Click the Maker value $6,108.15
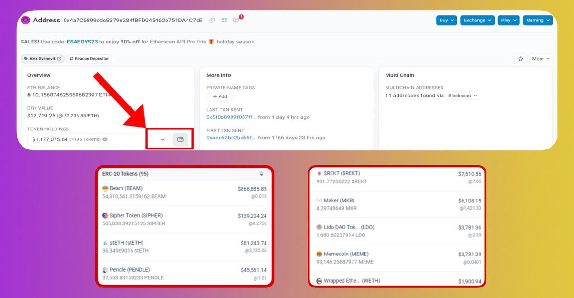Screen dimensions: 574x298 pos(469,201)
